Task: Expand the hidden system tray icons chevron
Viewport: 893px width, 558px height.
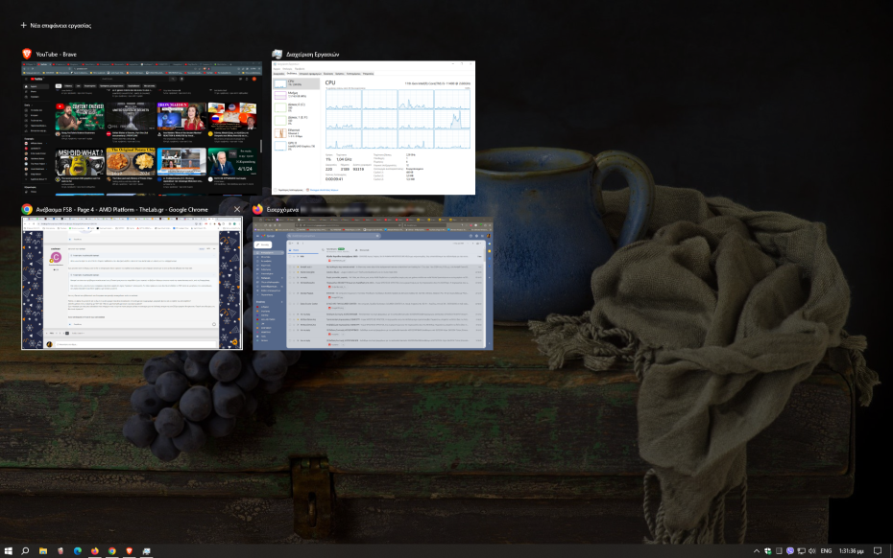Action: coord(757,550)
